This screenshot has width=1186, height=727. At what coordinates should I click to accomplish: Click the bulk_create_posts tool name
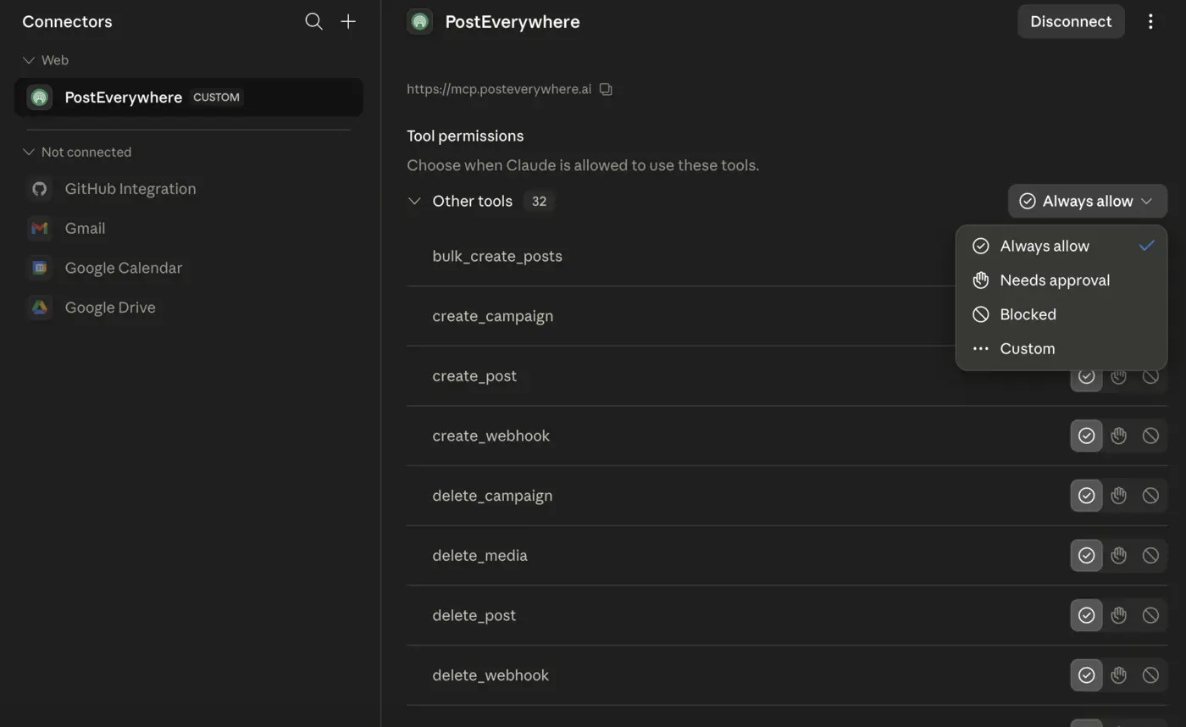(497, 256)
